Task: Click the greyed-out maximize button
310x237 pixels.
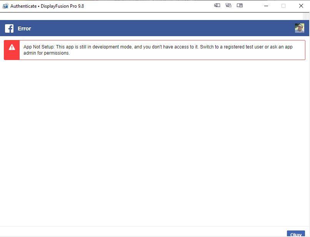Action: [x=283, y=6]
